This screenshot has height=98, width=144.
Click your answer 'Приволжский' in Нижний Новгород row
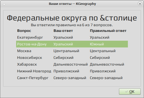tap(66, 71)
